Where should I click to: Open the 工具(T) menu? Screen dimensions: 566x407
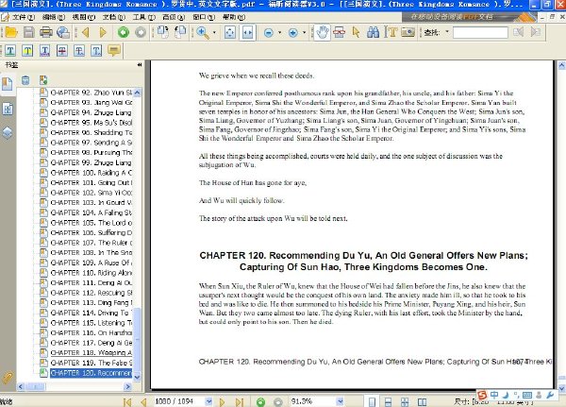pos(143,17)
